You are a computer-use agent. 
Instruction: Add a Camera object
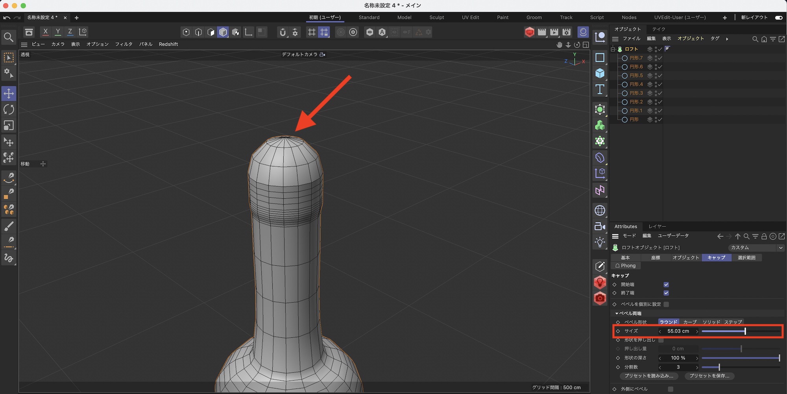(600, 226)
